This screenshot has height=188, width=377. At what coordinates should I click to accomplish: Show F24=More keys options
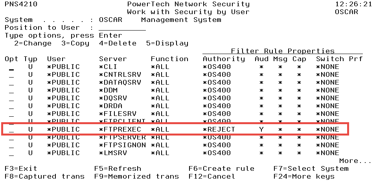coord(304,177)
